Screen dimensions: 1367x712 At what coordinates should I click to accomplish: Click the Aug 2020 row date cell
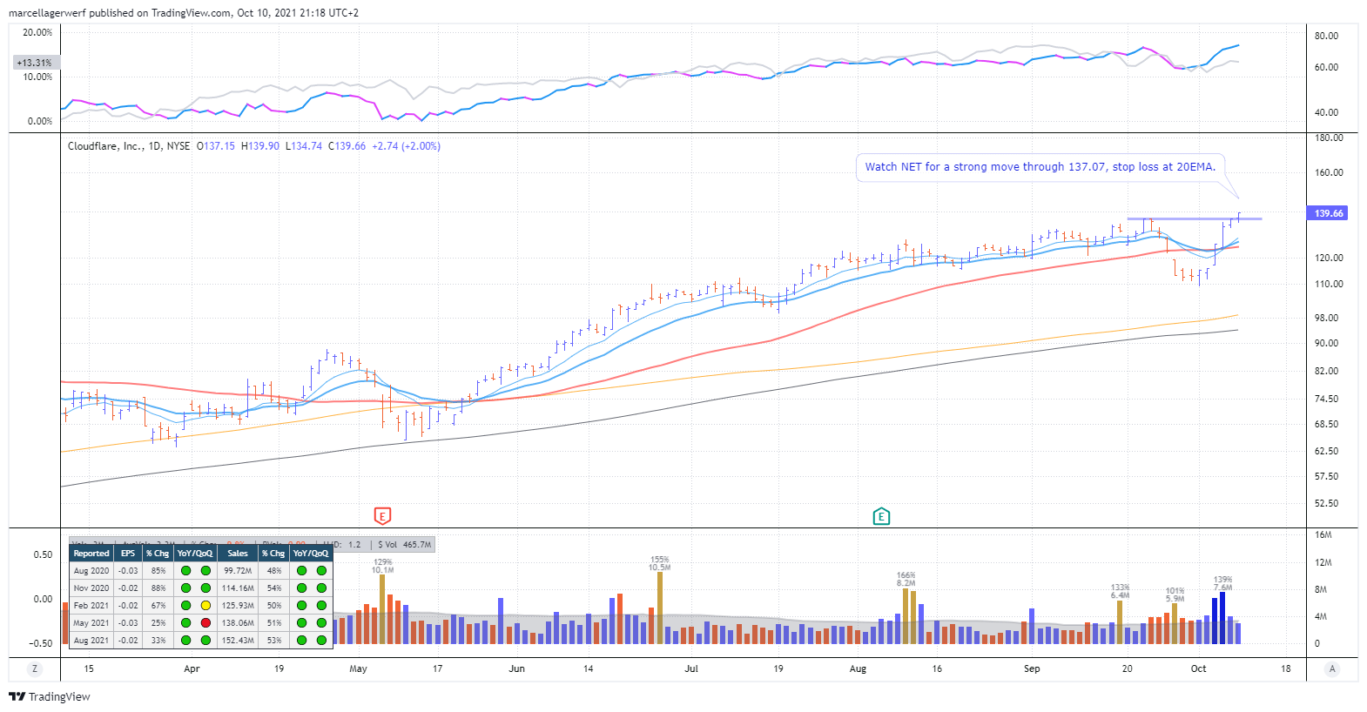[91, 571]
